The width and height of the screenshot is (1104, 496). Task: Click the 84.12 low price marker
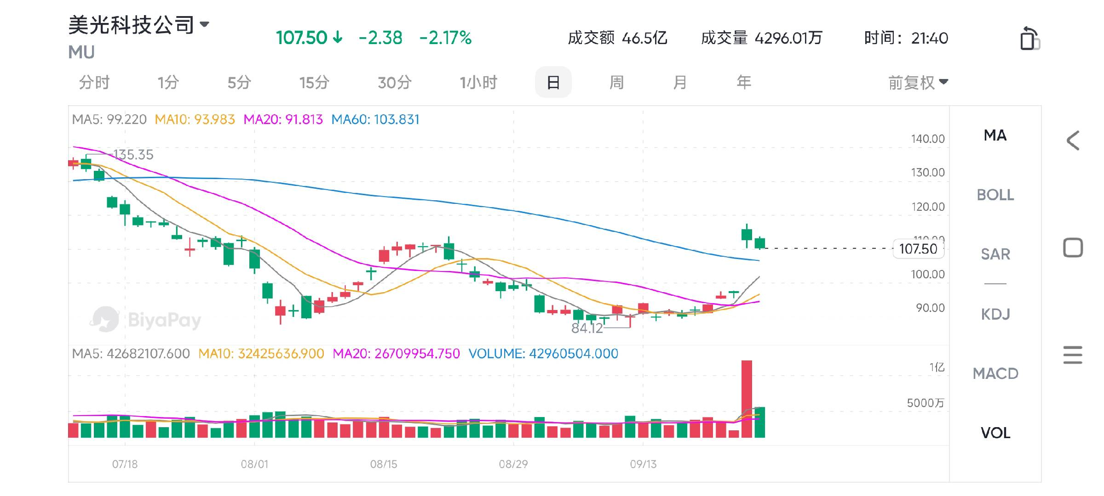pyautogui.click(x=587, y=328)
